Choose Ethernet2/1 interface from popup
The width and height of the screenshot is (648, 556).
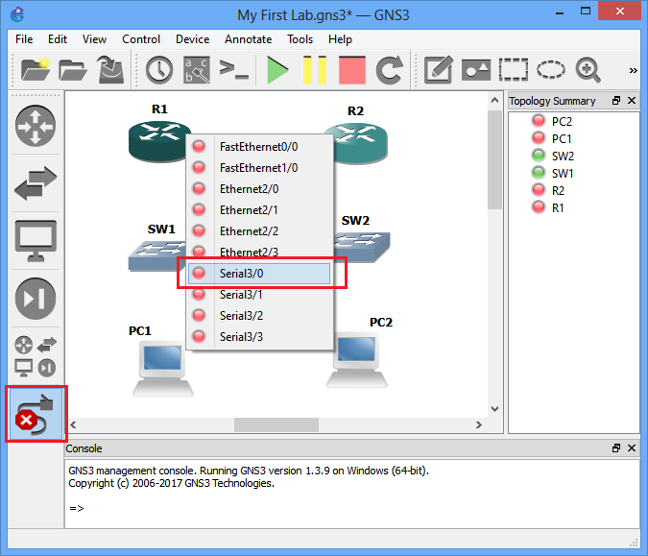click(259, 210)
